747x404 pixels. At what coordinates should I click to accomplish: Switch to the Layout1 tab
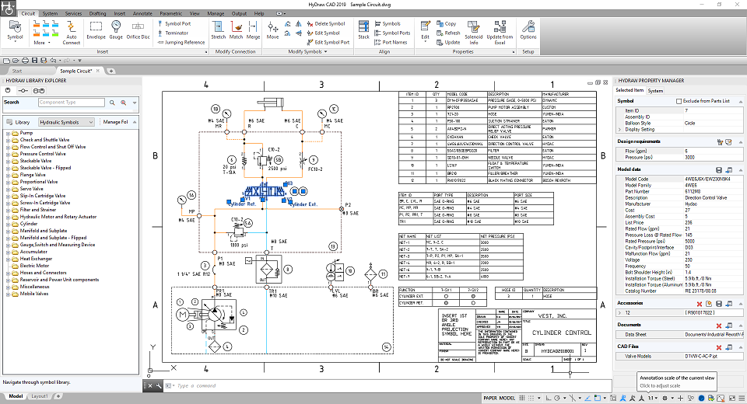coord(40,396)
